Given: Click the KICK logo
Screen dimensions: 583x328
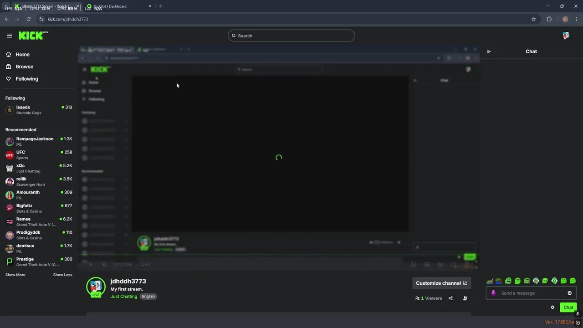Looking at the screenshot, I should (33, 36).
